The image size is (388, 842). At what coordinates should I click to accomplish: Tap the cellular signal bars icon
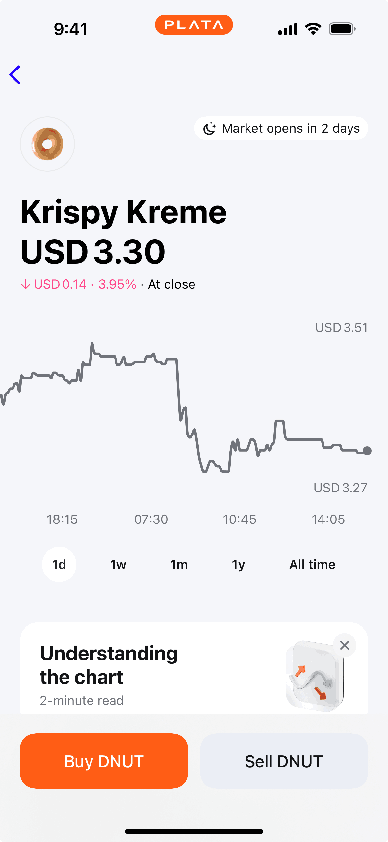[x=288, y=29]
